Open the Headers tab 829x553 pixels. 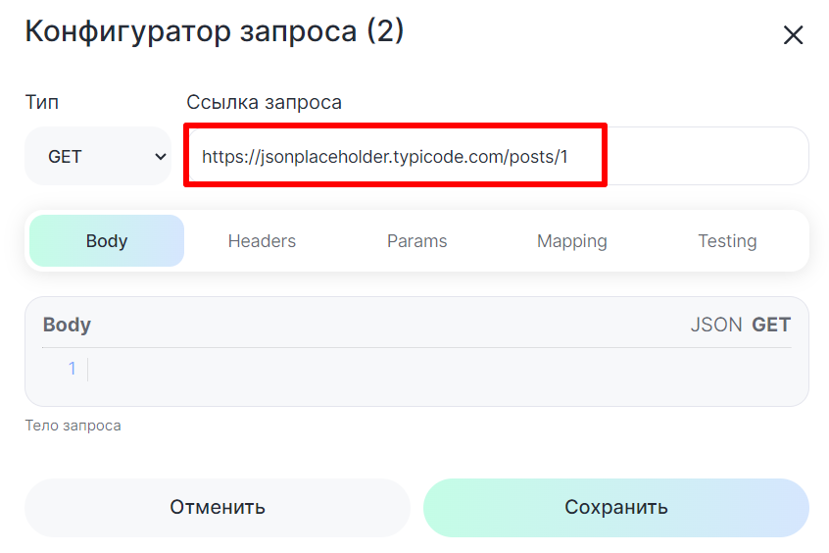pyautogui.click(x=262, y=241)
